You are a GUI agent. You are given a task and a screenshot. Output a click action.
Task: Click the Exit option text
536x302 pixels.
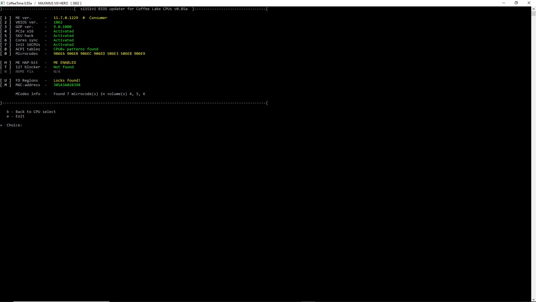(x=20, y=116)
